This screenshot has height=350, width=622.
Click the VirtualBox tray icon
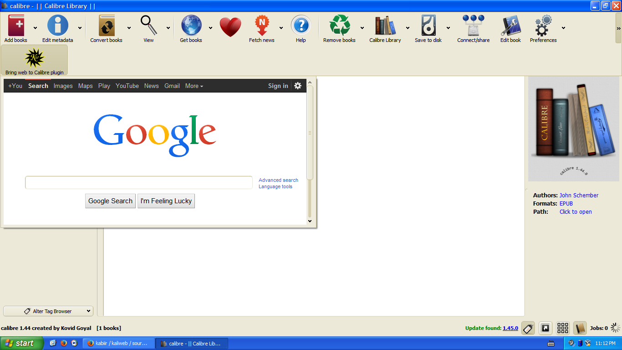588,343
